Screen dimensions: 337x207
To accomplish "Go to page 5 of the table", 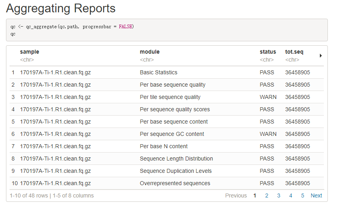I will 302,195.
